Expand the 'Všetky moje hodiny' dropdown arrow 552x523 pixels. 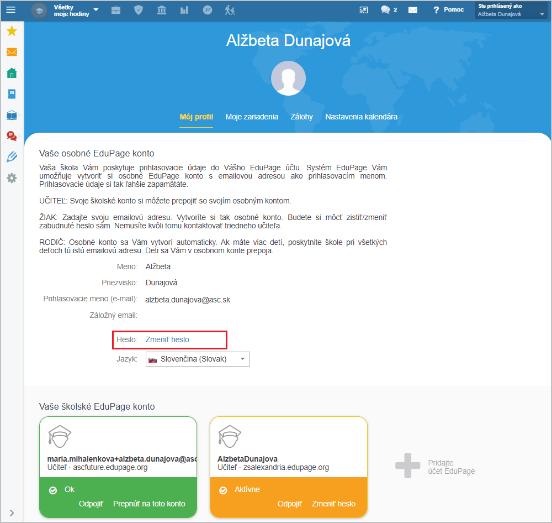[x=95, y=10]
